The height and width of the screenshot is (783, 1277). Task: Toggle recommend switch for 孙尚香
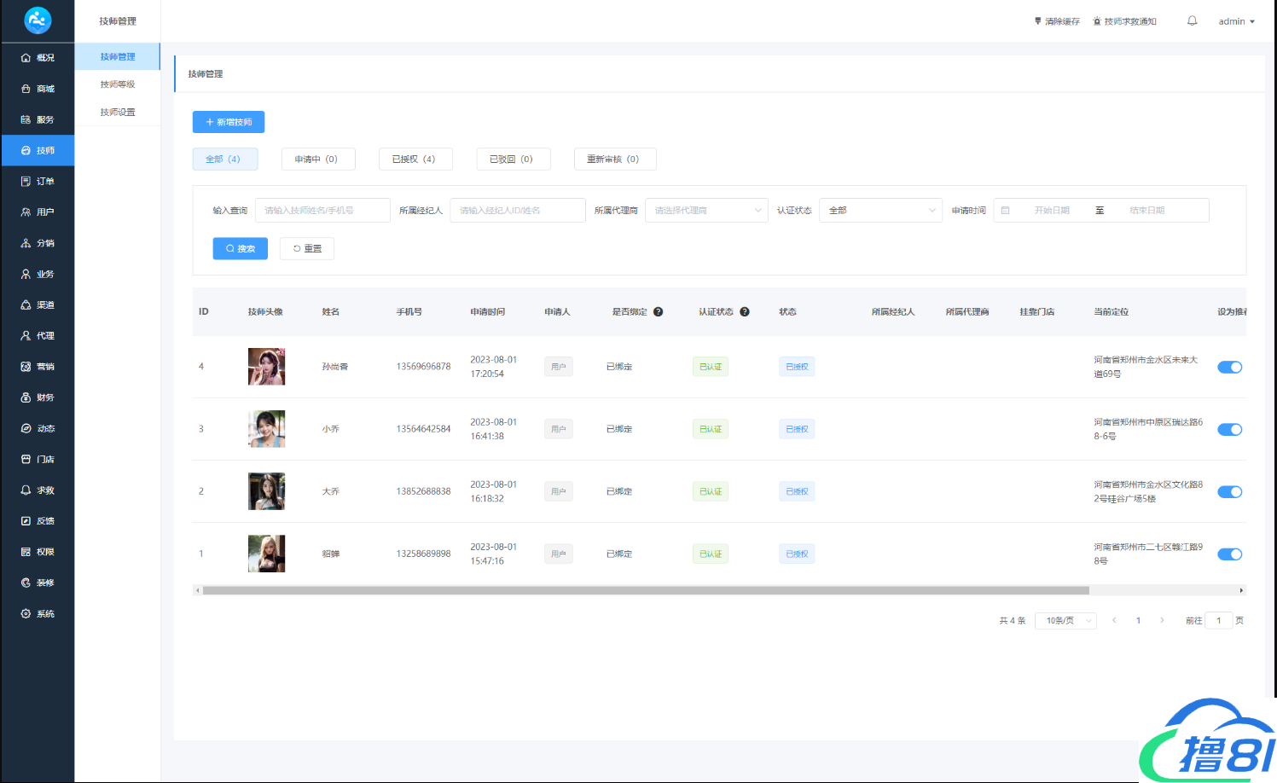(1229, 368)
